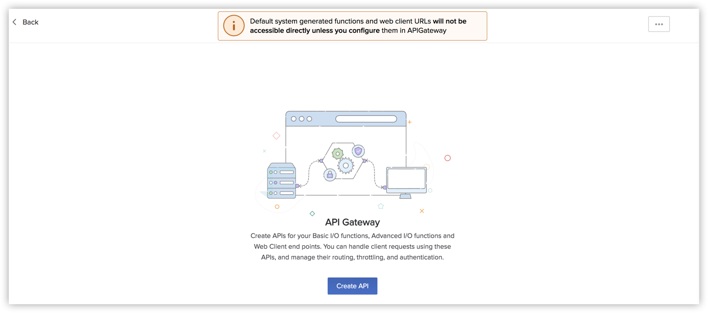Click the Back chevron arrow
This screenshot has width=708, height=313.
15,22
